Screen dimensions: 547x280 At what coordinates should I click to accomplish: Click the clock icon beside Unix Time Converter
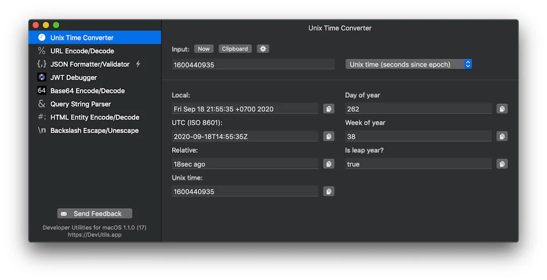[42, 37]
